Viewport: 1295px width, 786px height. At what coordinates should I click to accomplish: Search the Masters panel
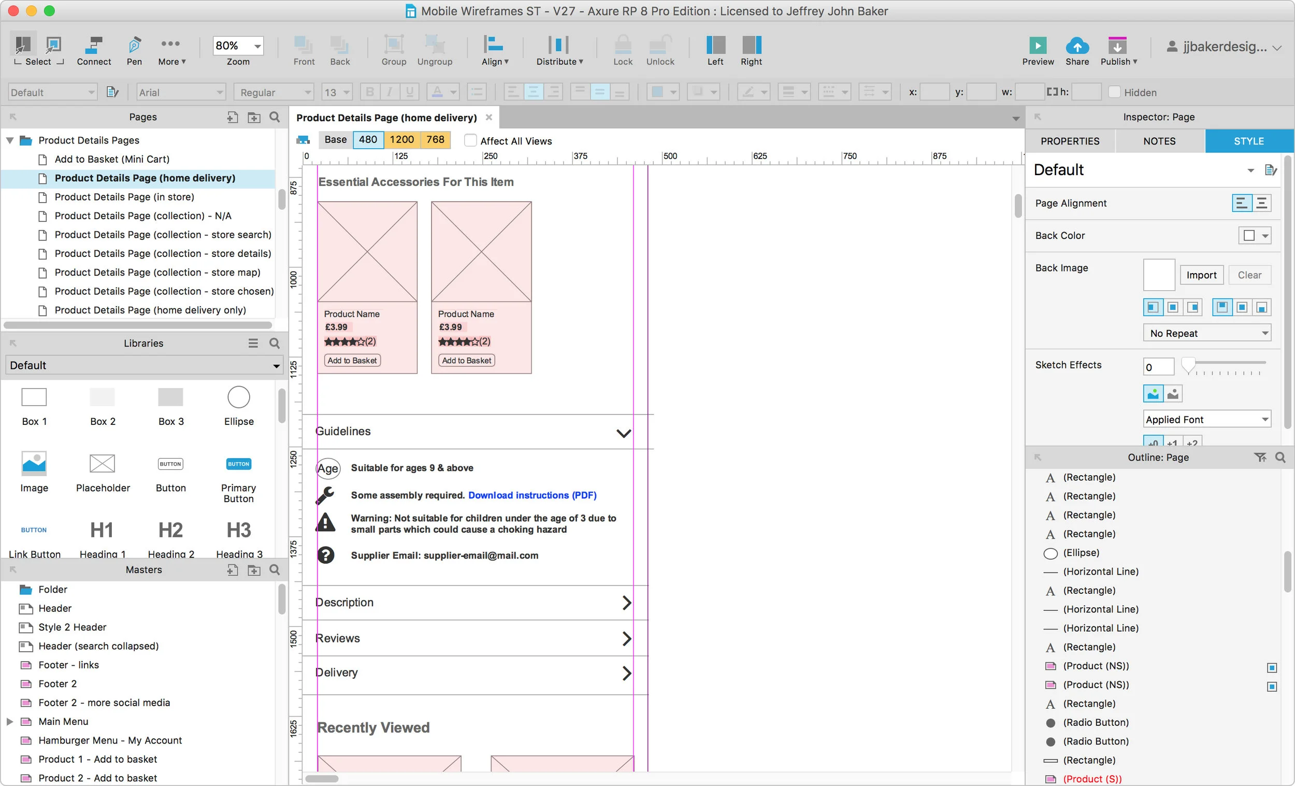click(275, 569)
